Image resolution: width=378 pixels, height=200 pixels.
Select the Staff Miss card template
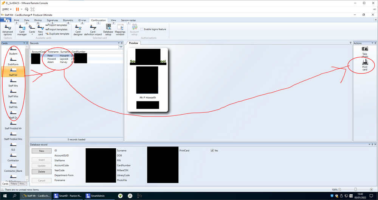(x=13, y=93)
